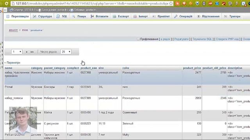The height and width of the screenshot is (140, 250).
Task: Enable the Профілювання checkbox
Action: 138,39
